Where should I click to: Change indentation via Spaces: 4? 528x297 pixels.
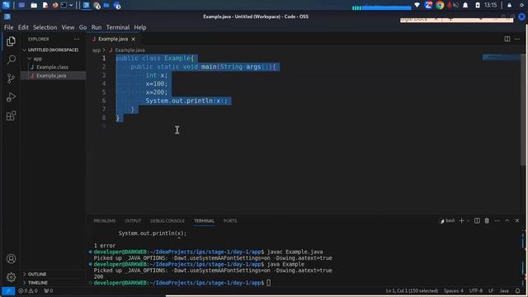pyautogui.click(x=453, y=290)
